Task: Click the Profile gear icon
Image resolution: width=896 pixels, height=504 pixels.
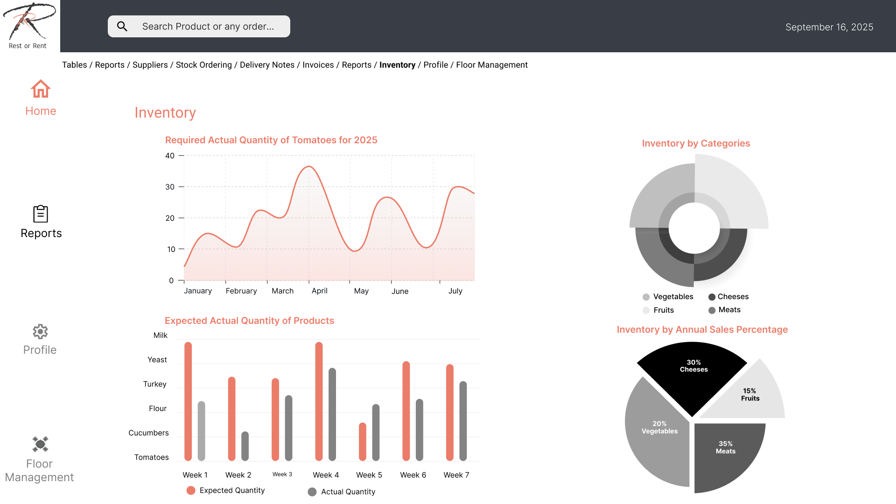Action: pyautogui.click(x=40, y=332)
